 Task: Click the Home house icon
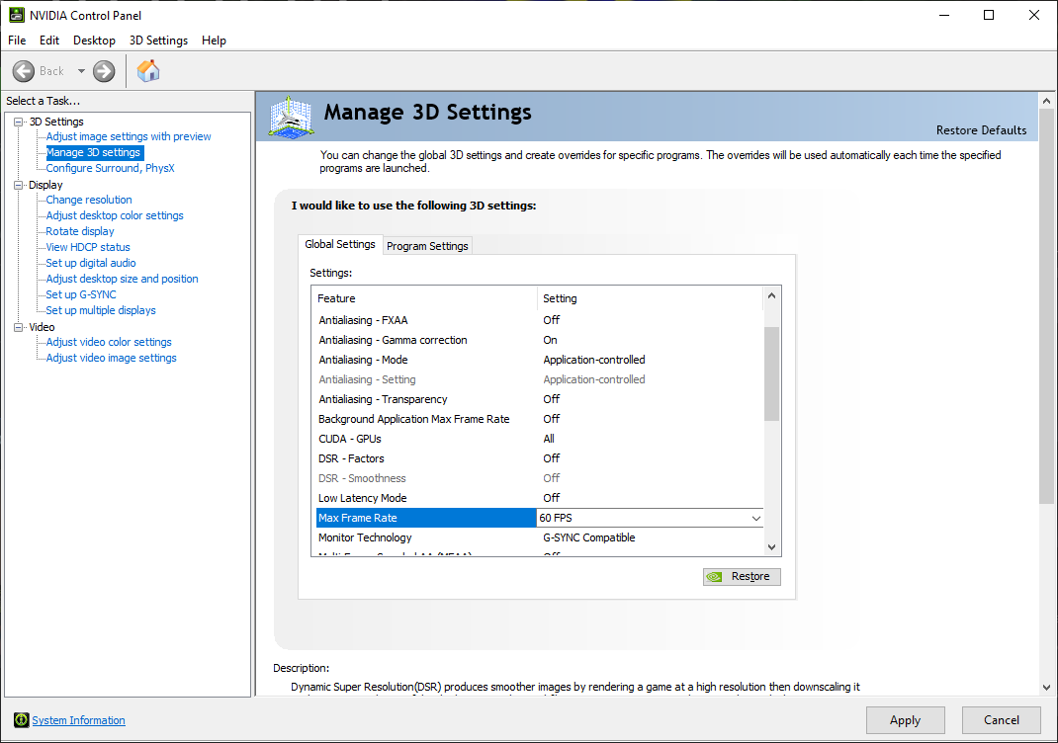[148, 71]
